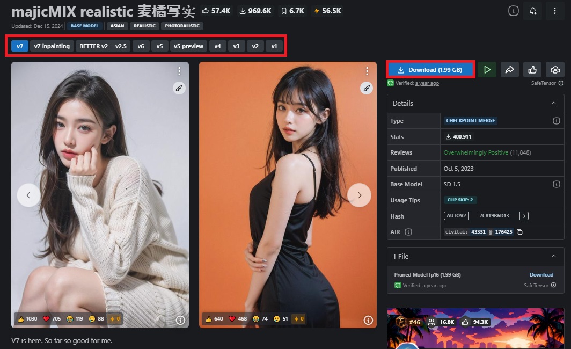Image resolution: width=571 pixels, height=349 pixels.
Task: Open the three-dot menu on first image
Action: (x=179, y=70)
